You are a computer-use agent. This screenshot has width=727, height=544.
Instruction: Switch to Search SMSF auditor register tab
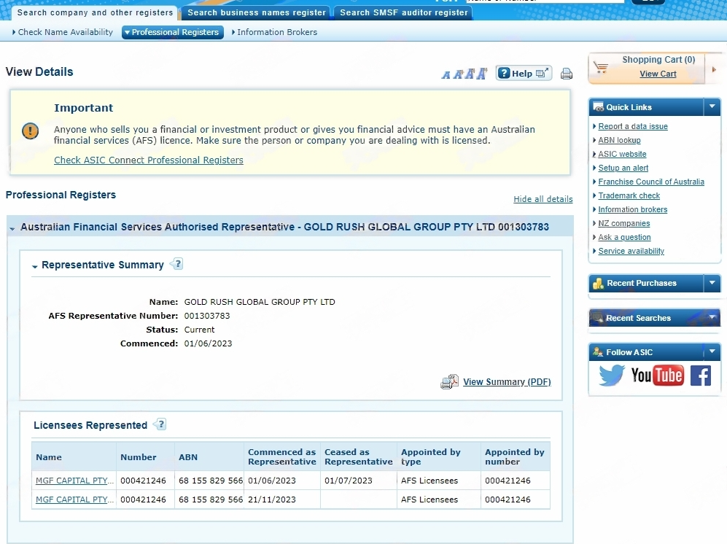(404, 12)
